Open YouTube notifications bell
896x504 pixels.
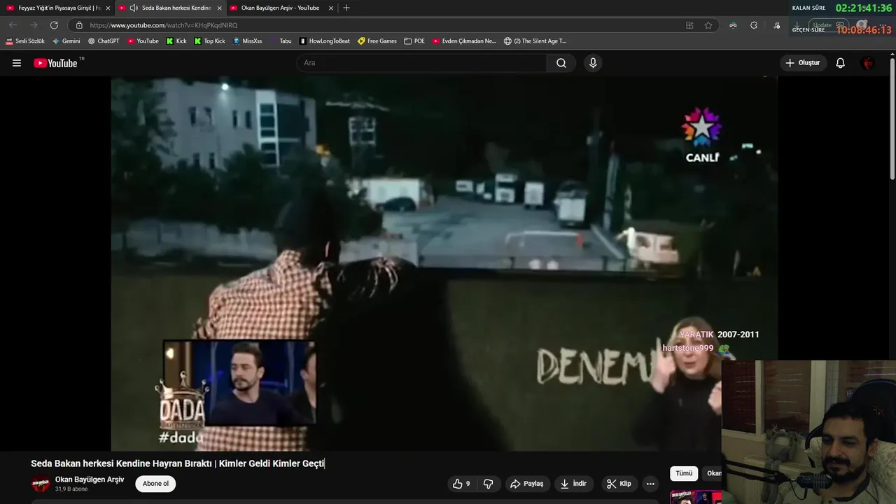click(x=841, y=63)
